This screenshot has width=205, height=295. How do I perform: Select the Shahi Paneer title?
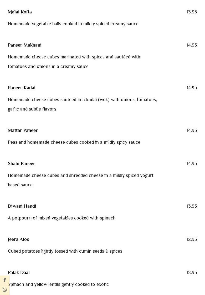click(21, 164)
